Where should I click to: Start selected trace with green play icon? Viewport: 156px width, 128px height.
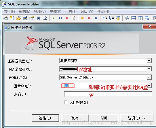[54, 18]
